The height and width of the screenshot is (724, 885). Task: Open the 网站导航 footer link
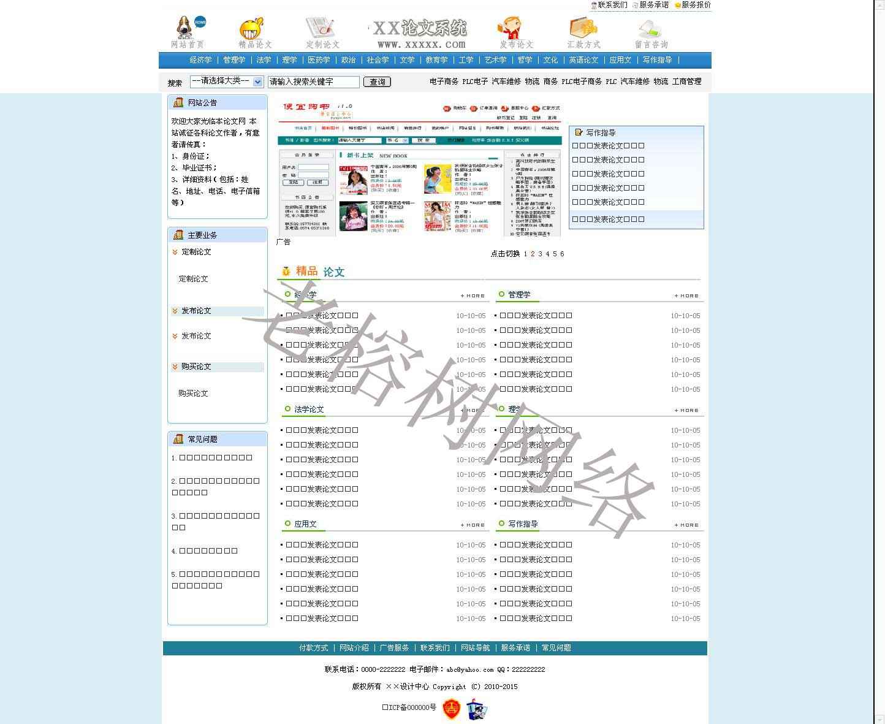475,648
